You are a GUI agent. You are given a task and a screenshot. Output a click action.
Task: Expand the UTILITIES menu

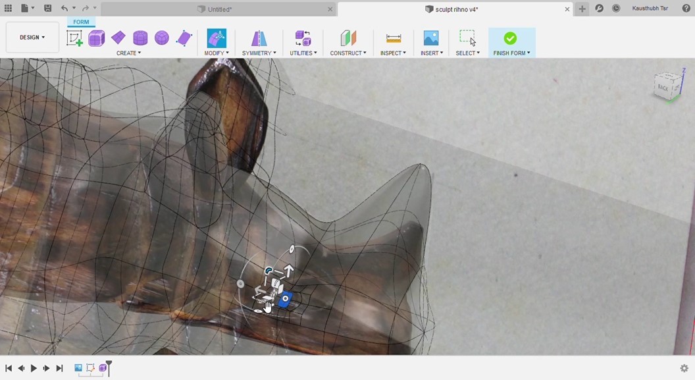[303, 53]
